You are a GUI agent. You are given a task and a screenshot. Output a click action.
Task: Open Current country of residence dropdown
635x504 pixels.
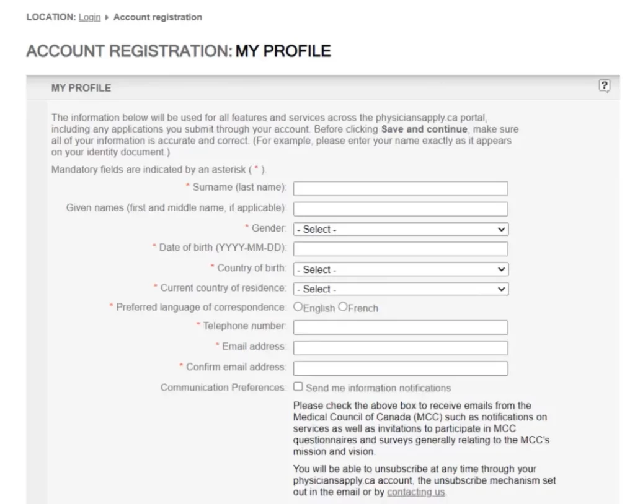(x=400, y=289)
